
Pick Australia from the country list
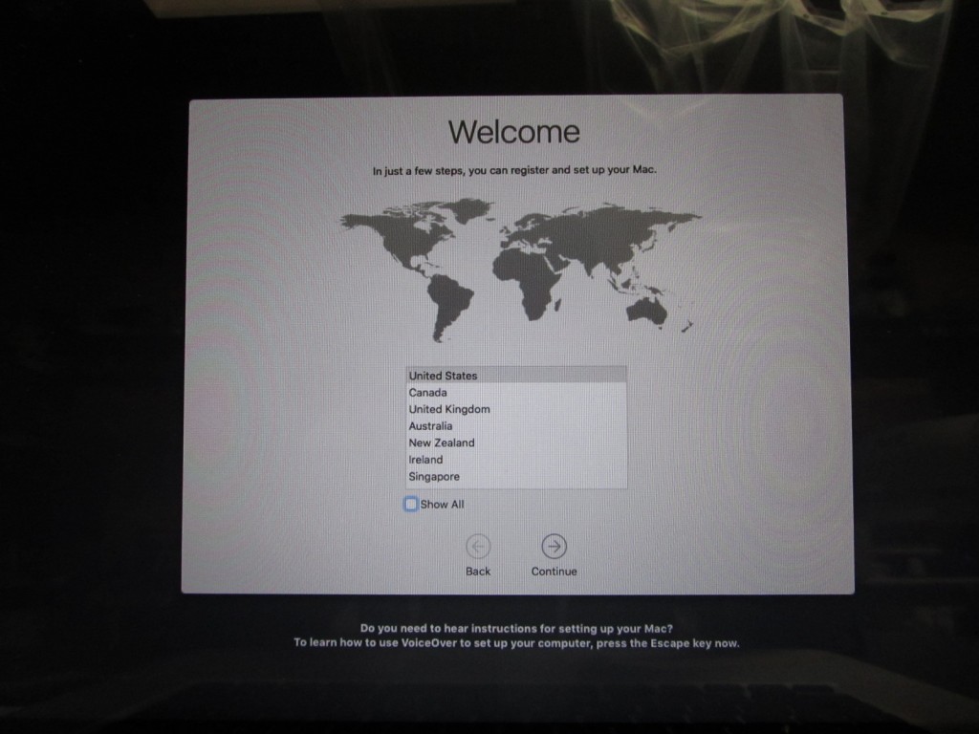point(430,426)
